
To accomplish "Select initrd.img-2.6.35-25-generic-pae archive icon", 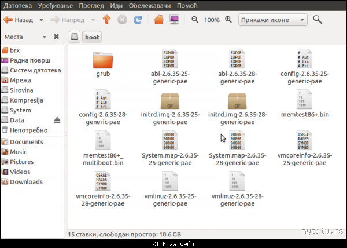I will (x=170, y=101).
